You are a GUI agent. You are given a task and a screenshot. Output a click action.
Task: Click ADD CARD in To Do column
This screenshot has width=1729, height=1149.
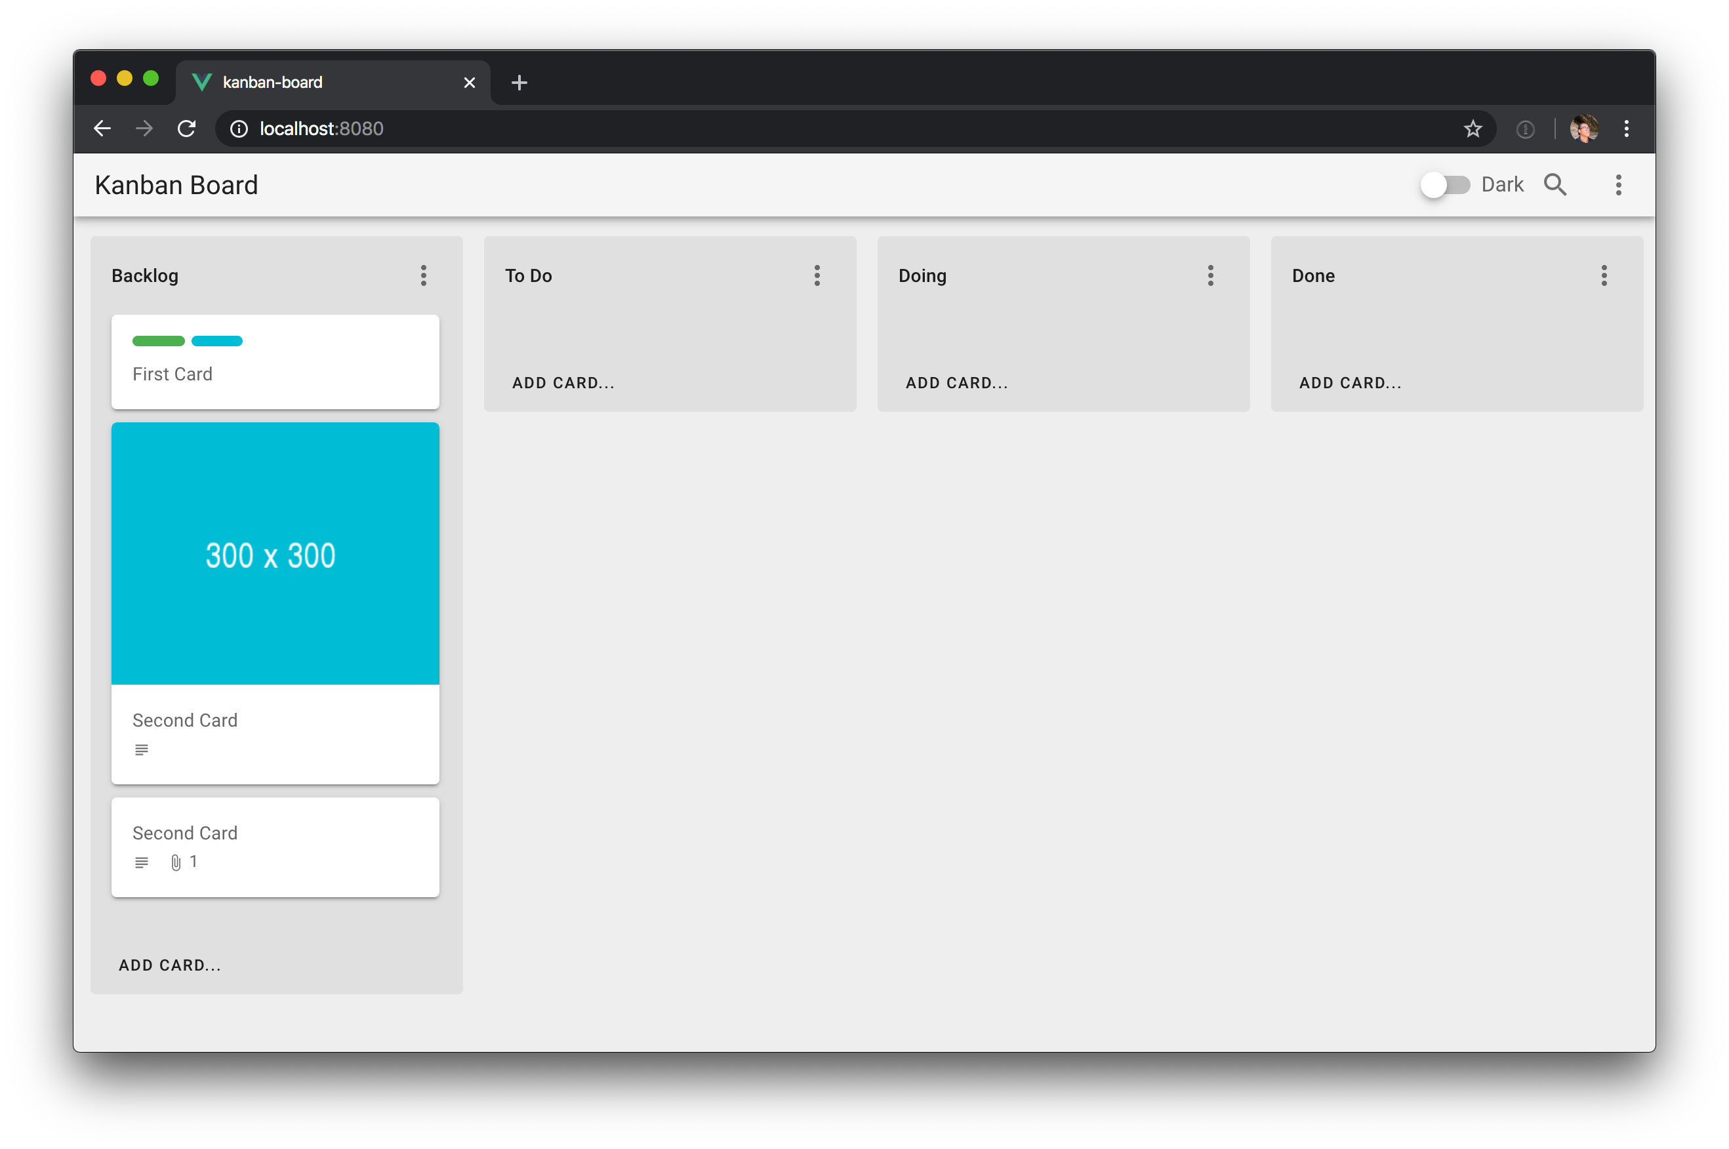[x=563, y=382]
